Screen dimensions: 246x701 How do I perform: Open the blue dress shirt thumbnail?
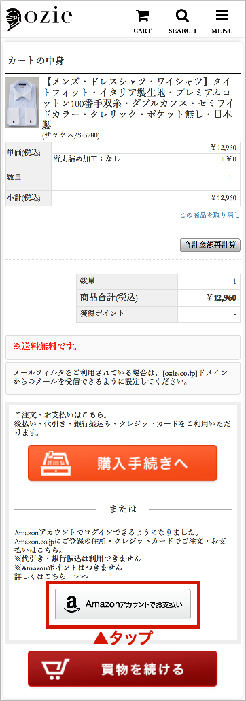pyautogui.click(x=22, y=102)
